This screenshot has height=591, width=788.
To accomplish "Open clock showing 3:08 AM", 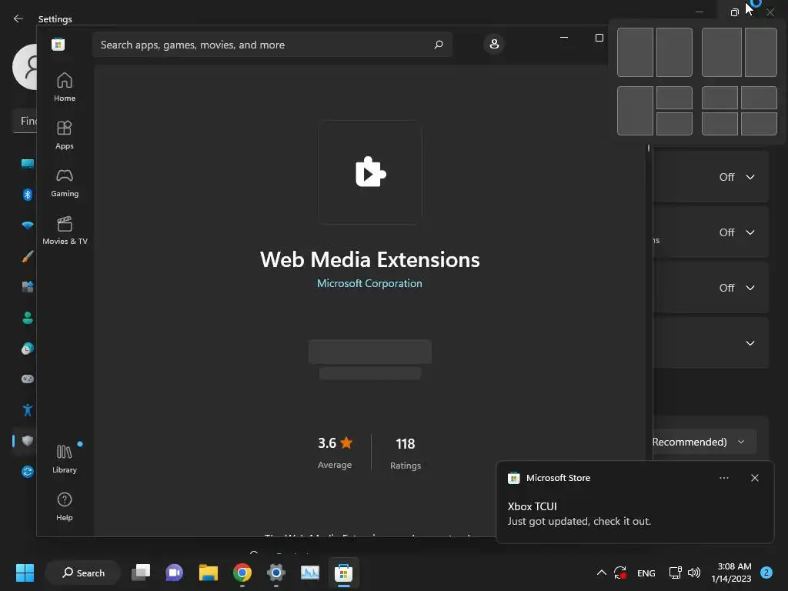I will (x=731, y=573).
